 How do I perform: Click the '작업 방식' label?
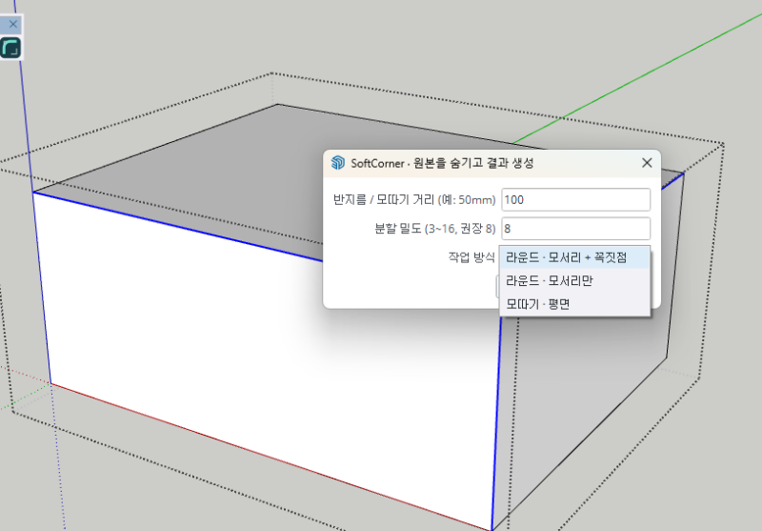471,257
